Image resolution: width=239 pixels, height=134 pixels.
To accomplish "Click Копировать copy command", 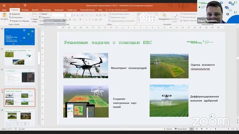I will coord(16,17).
